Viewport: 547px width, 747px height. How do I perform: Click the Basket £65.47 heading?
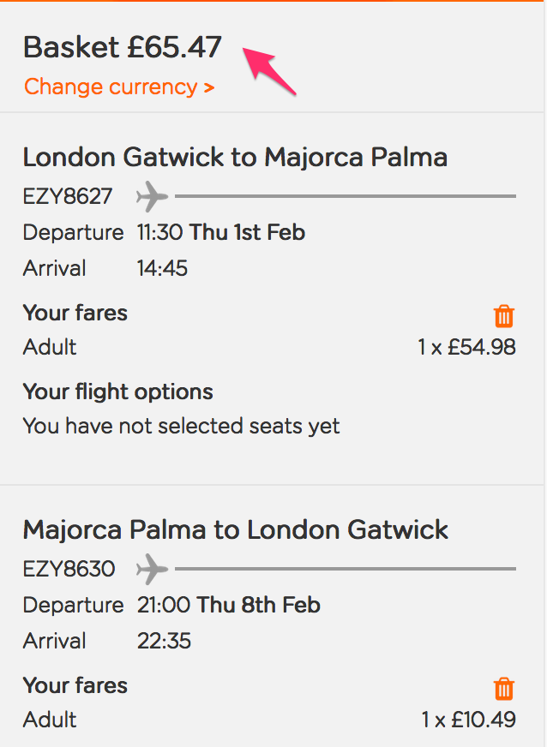[123, 47]
